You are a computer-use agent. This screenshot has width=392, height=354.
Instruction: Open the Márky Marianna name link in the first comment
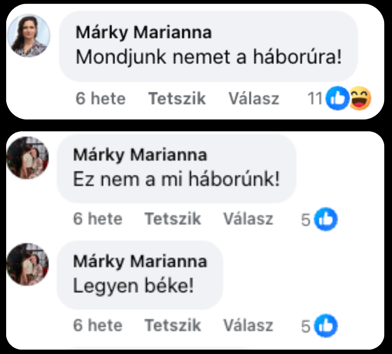coord(144,33)
